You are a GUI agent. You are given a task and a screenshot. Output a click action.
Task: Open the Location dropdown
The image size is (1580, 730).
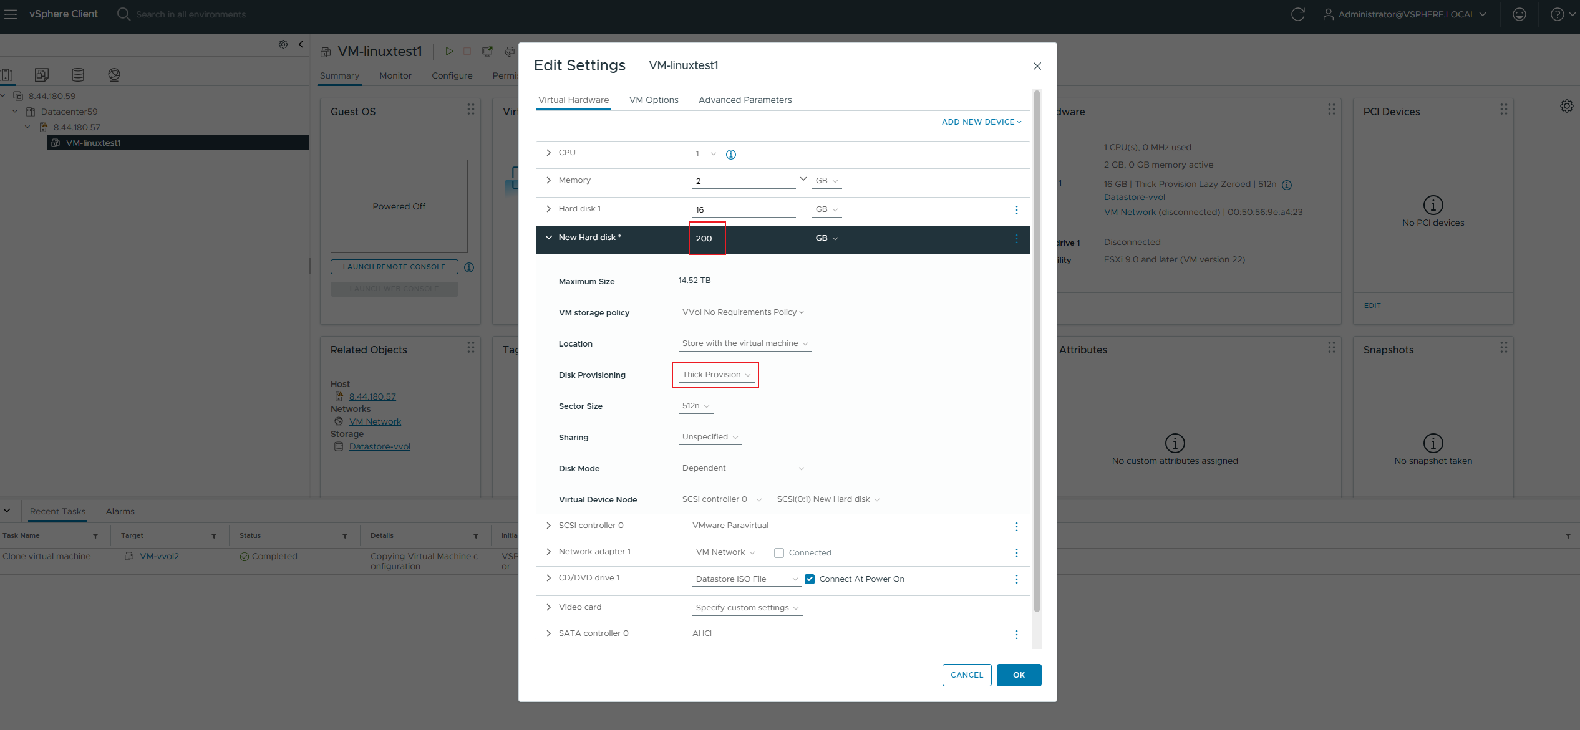pos(745,343)
